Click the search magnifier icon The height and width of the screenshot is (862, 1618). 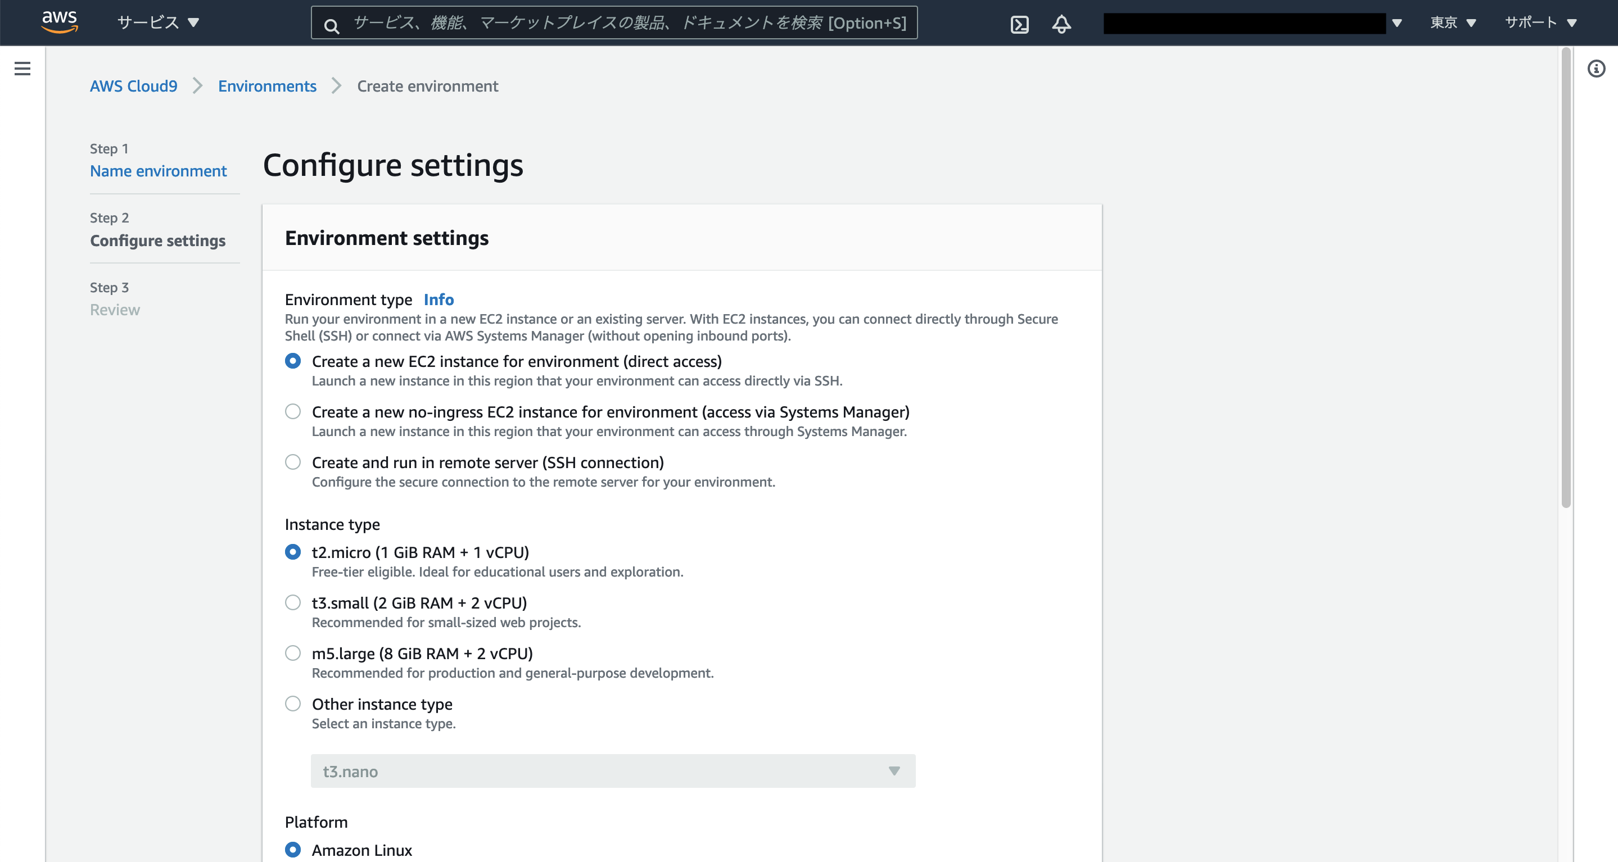pyautogui.click(x=332, y=26)
